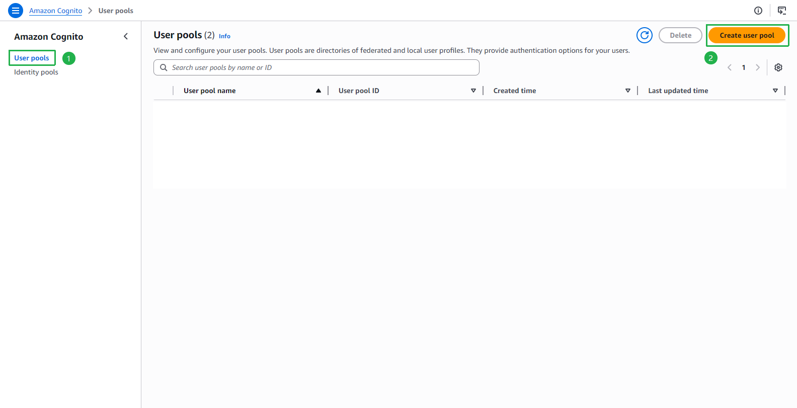This screenshot has height=408, width=797.
Task: Sort by User pool ID arrow
Action: [473, 91]
